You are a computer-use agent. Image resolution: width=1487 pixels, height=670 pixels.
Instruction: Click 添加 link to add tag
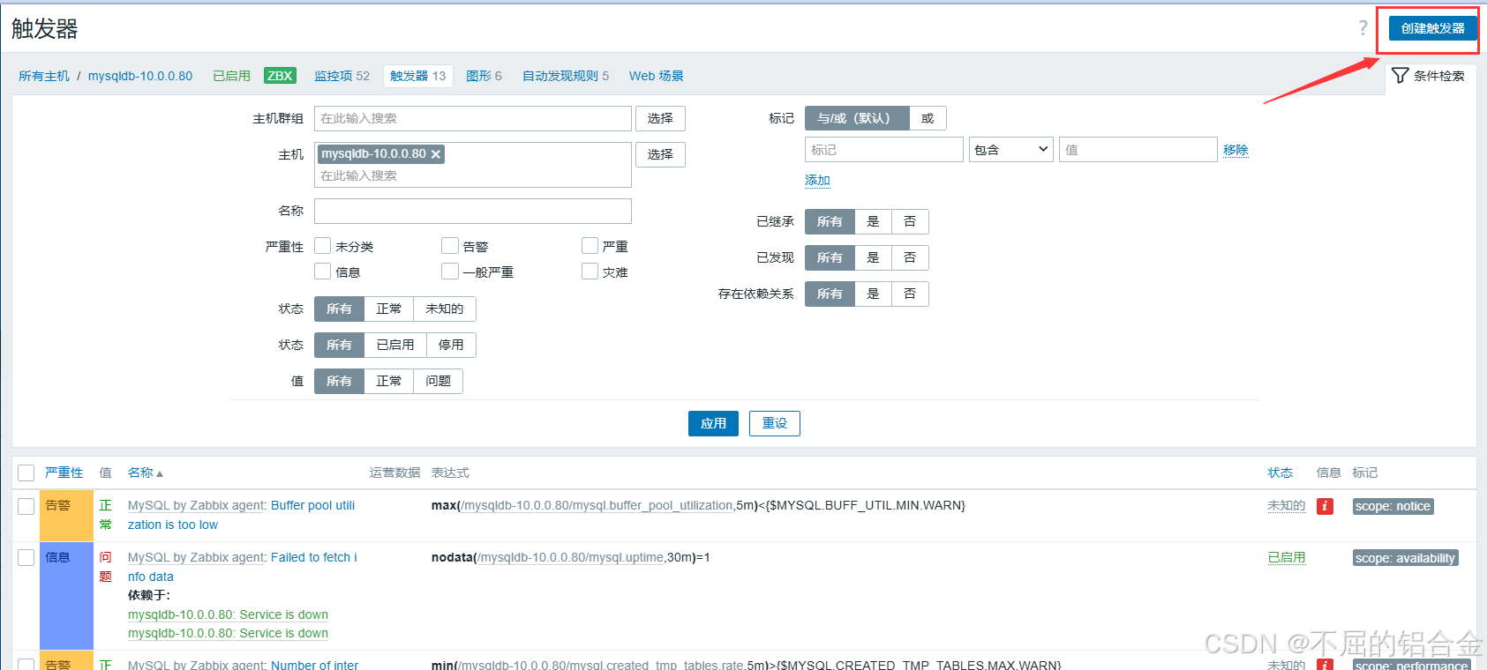(817, 180)
